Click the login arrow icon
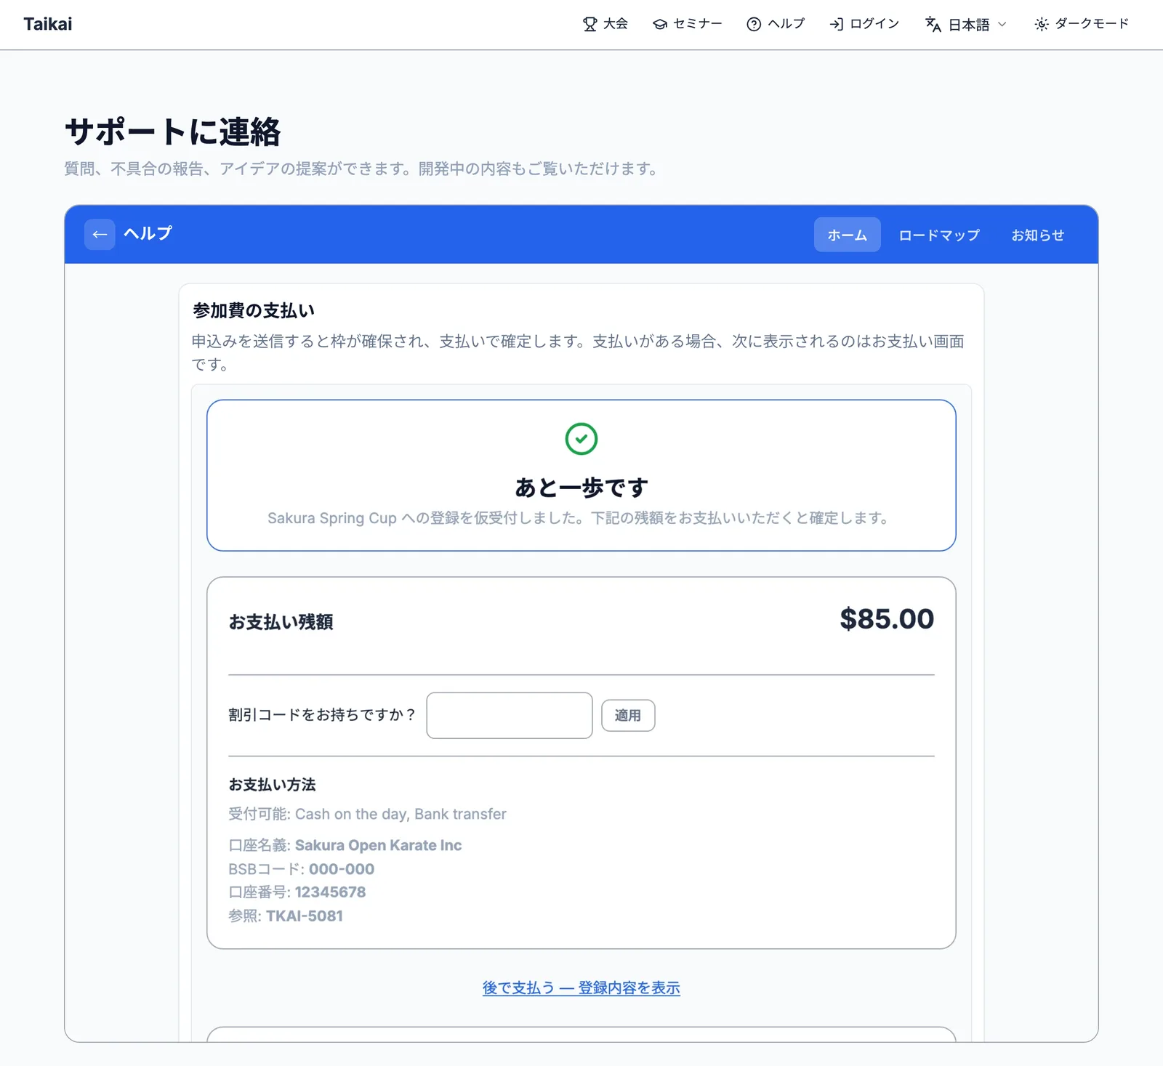The height and width of the screenshot is (1066, 1163). click(x=837, y=25)
